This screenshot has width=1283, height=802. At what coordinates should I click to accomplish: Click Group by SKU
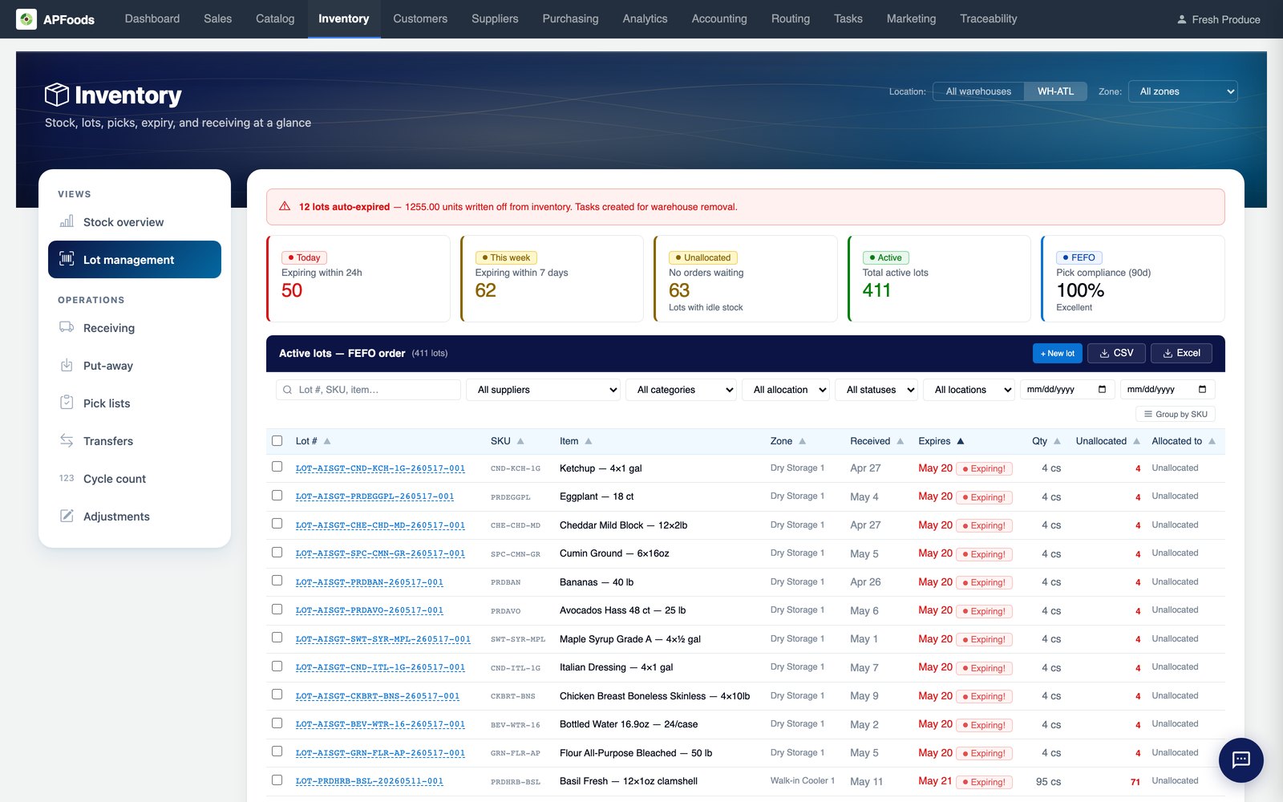click(1176, 414)
